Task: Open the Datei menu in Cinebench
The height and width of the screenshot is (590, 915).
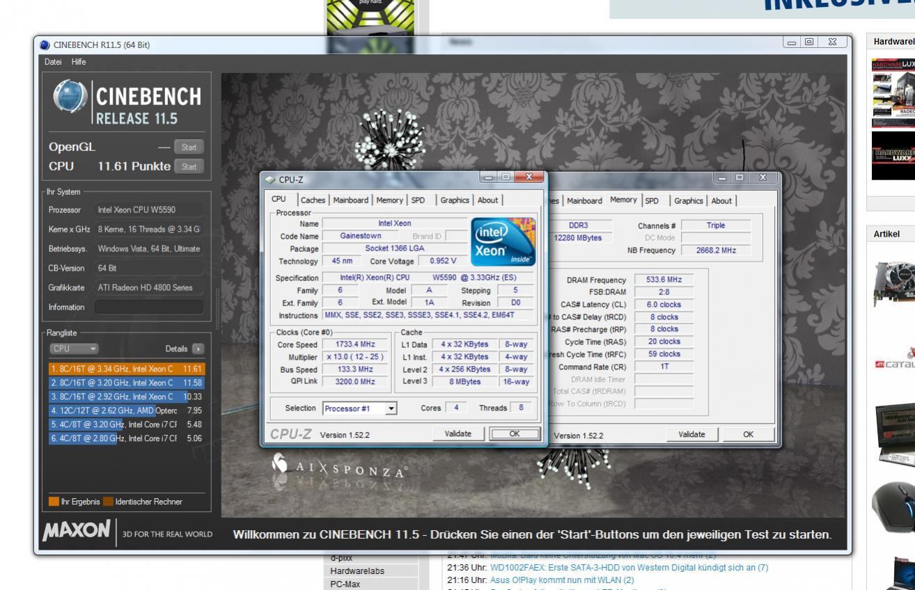Action: click(x=53, y=62)
